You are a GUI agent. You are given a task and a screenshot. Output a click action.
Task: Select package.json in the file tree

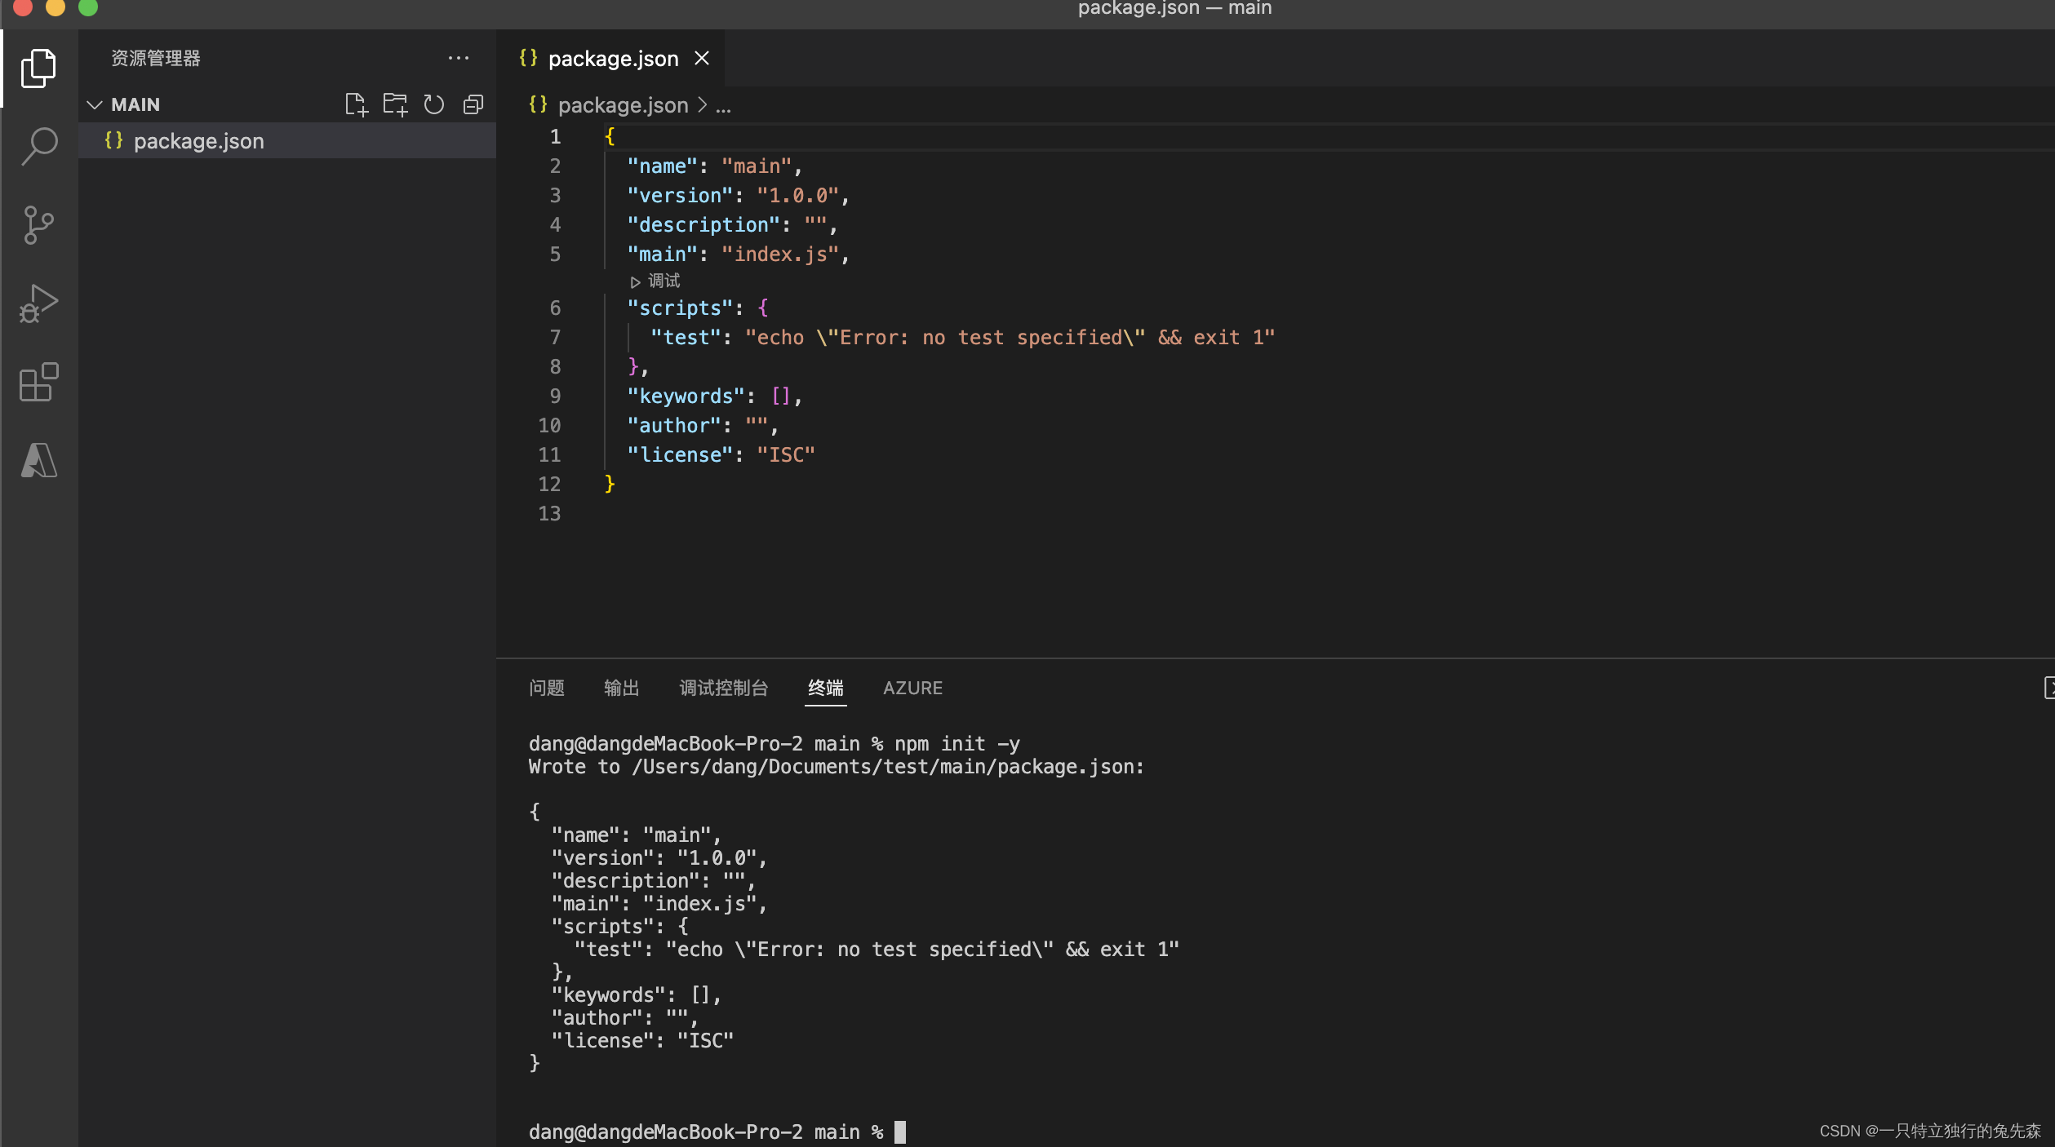tap(198, 141)
